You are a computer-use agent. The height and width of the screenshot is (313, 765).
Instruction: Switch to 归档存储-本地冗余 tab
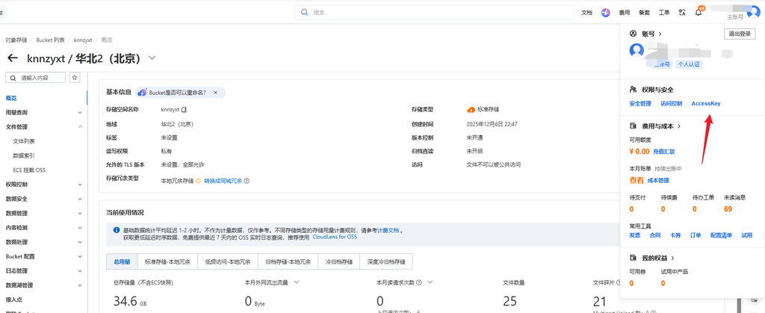pyautogui.click(x=288, y=261)
